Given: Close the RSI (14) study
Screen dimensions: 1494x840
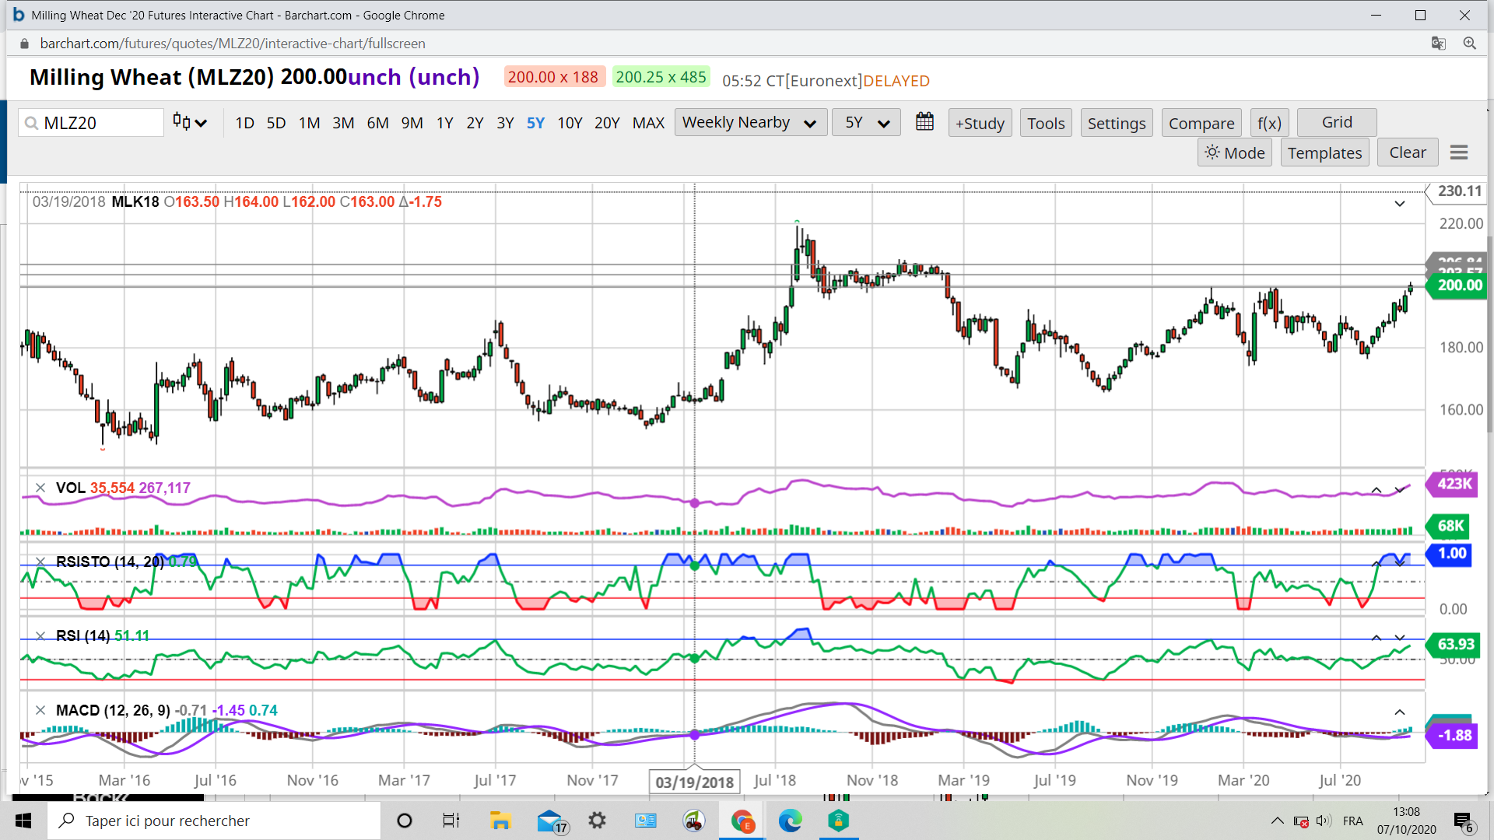Looking at the screenshot, I should click(40, 635).
